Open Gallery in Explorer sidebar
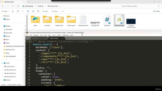 7,19
